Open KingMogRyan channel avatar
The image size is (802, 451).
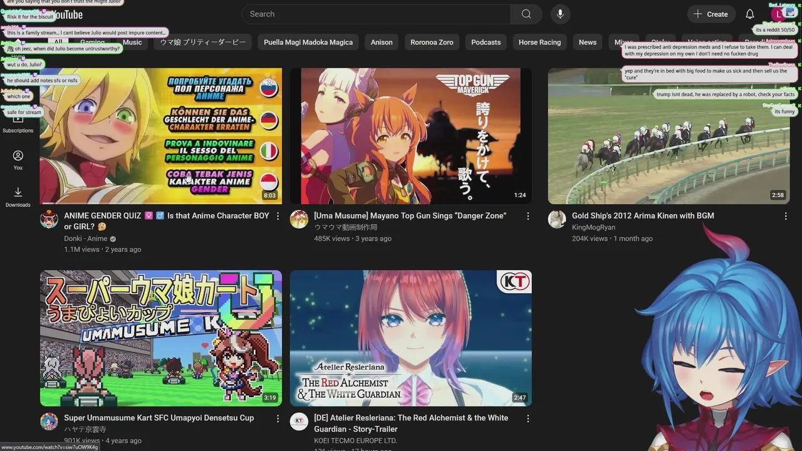click(557, 219)
